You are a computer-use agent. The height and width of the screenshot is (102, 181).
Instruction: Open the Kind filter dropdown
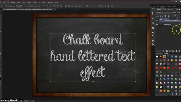pyautogui.click(x=161, y=9)
